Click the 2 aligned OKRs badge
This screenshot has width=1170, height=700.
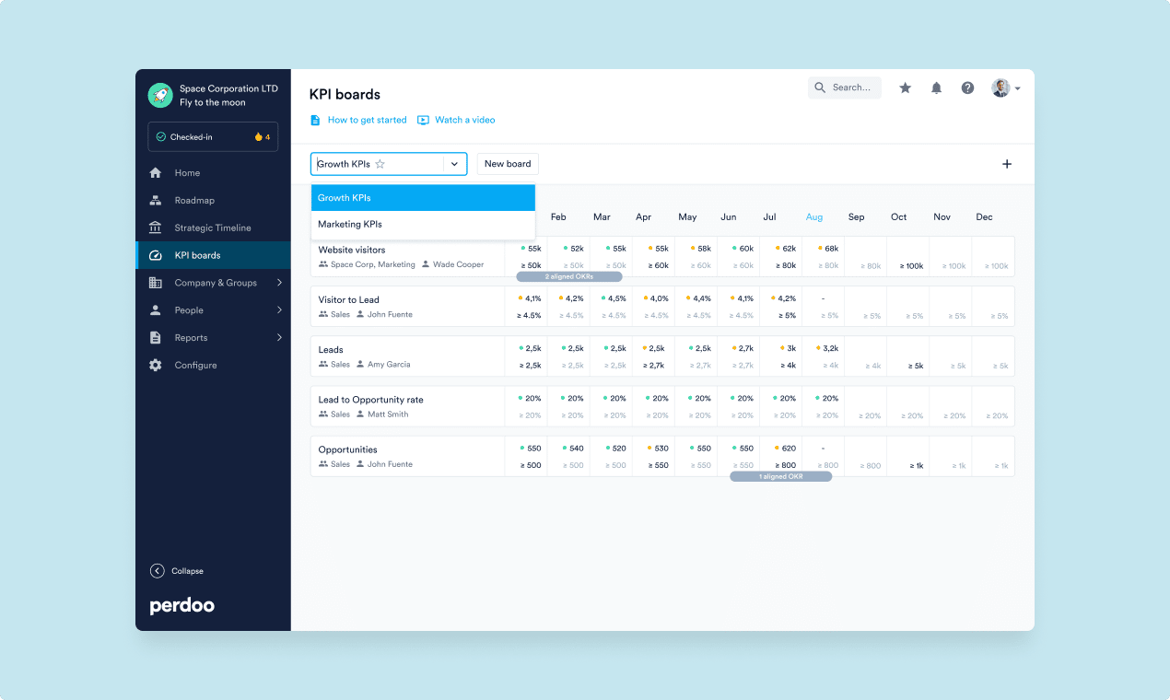[571, 275]
